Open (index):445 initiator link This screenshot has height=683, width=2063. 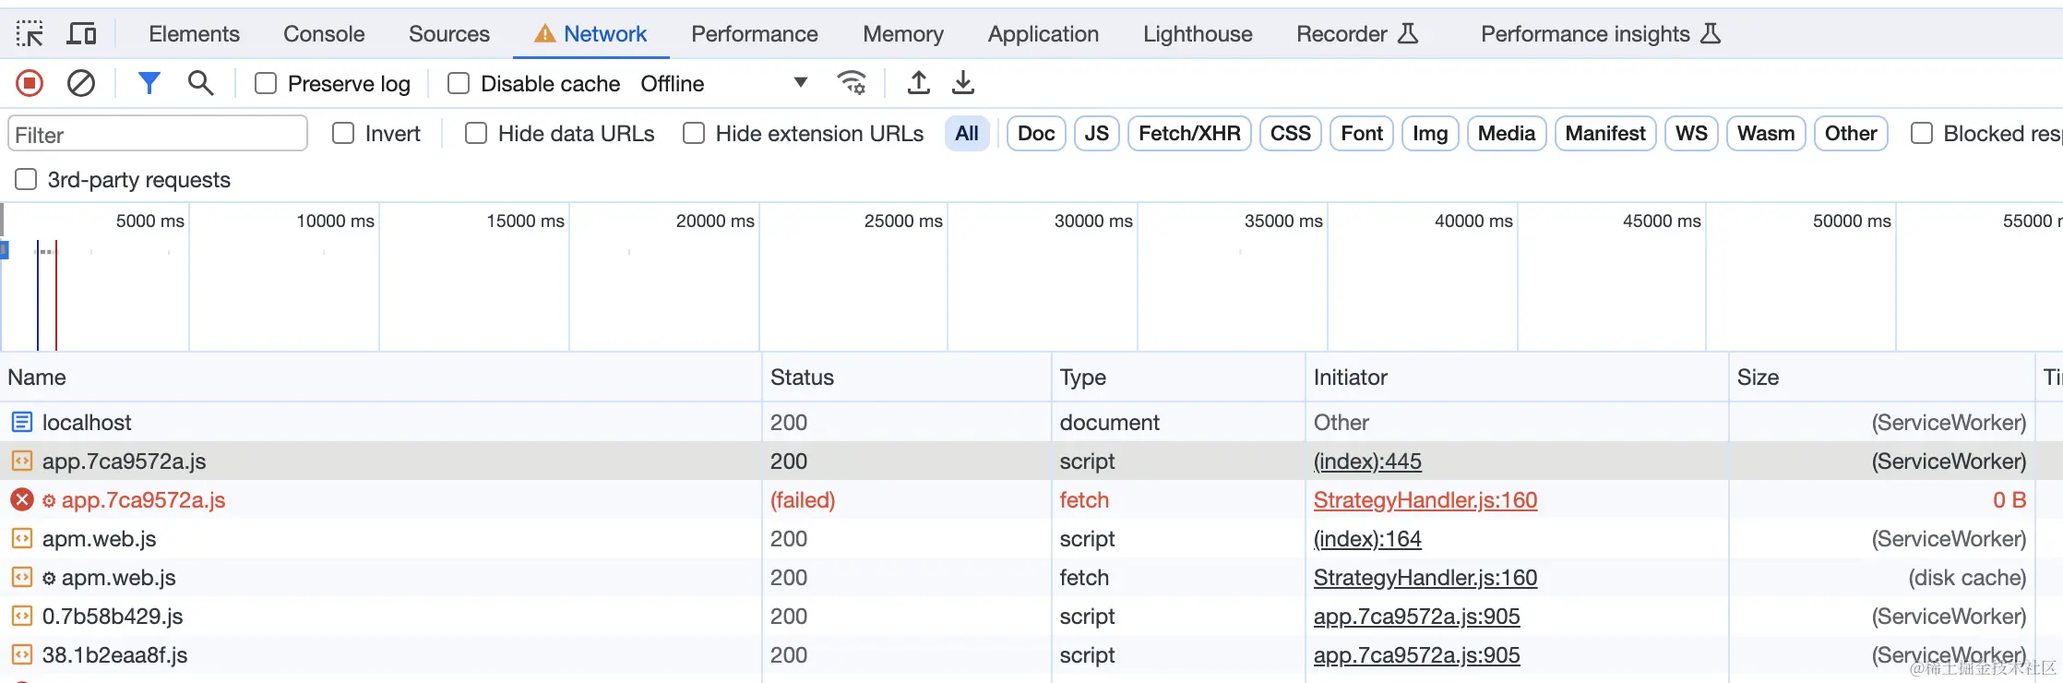(1367, 461)
